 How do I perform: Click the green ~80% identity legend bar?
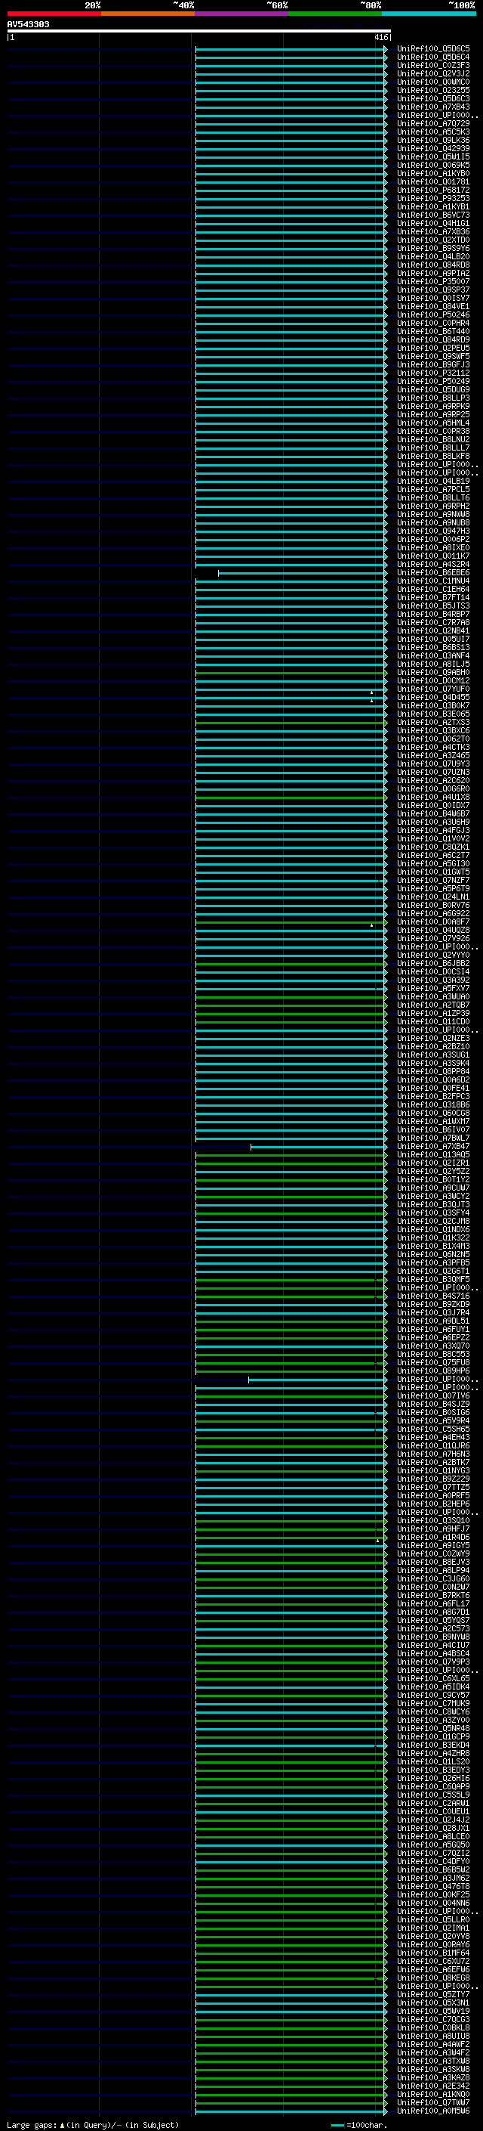tap(335, 14)
